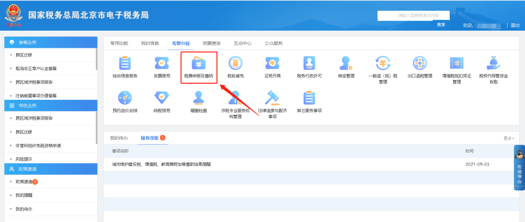Click the 事项名称 column header
This screenshot has height=222, width=525.
point(120,151)
